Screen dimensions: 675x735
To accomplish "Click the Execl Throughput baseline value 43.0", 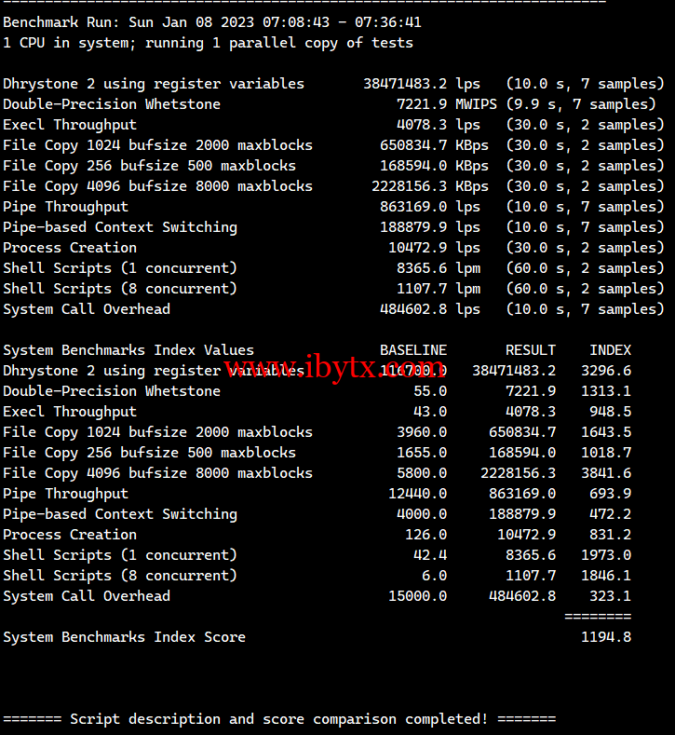I will 429,412.
